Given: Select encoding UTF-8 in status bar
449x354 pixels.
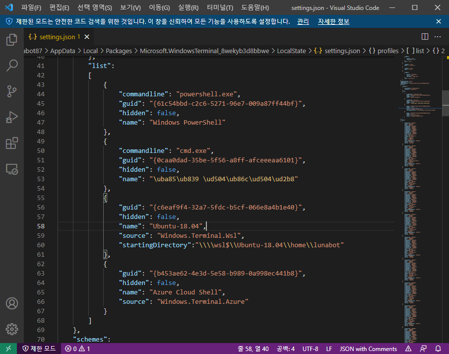Looking at the screenshot, I should [311, 349].
